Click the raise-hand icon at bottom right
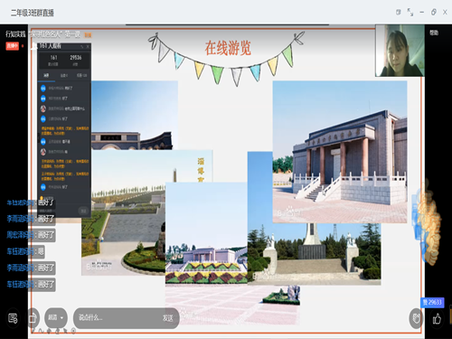 [x=416, y=318]
